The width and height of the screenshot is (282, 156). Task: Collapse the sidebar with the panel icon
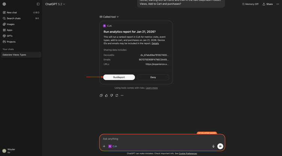(38, 4)
